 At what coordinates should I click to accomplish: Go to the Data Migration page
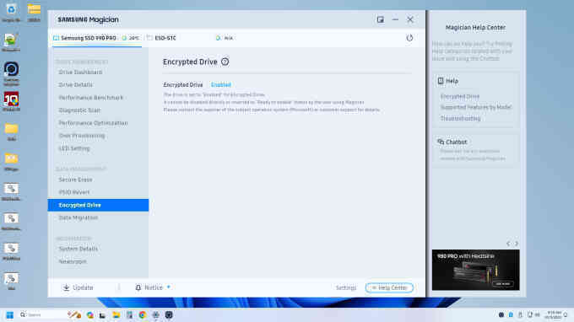[79, 217]
